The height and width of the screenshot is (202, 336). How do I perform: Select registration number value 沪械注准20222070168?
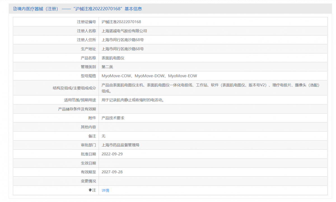click(121, 22)
